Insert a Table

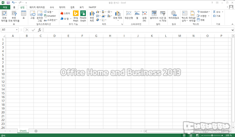click(23, 15)
